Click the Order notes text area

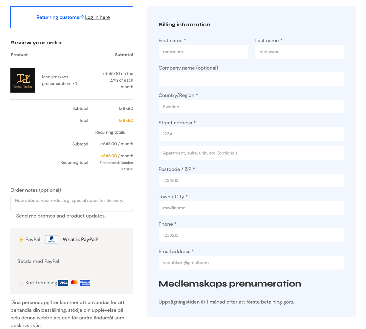pyautogui.click(x=72, y=203)
